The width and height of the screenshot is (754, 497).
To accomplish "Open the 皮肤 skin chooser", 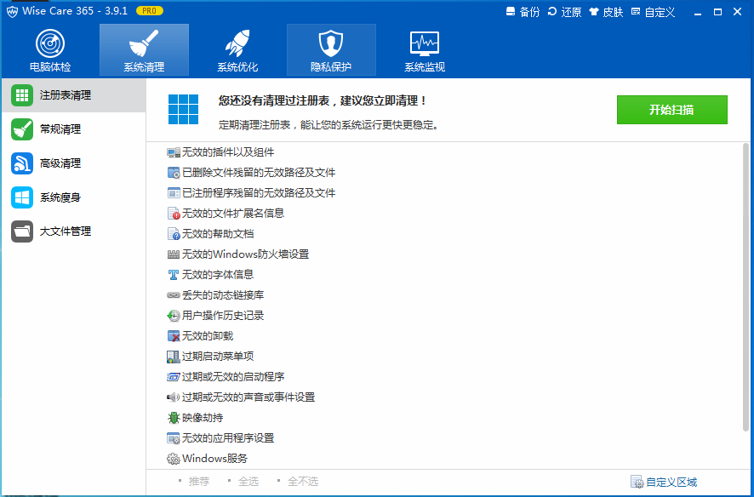I will click(x=606, y=12).
